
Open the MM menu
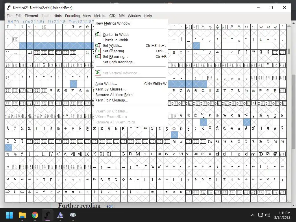click(122, 16)
